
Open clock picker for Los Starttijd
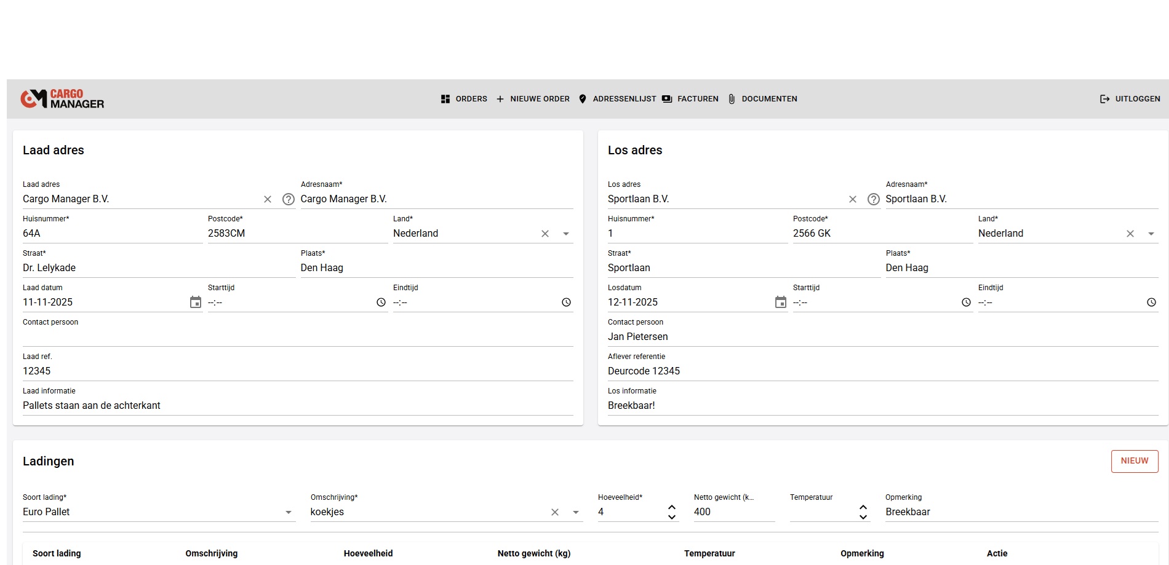tap(966, 302)
